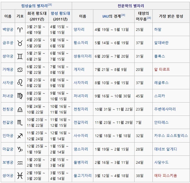Screen dimensions: 190x183
Task: Open the 인마궁 link
Action: tap(8, 136)
